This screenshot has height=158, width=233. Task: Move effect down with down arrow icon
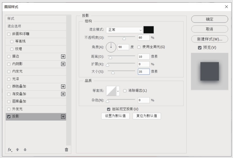click(x=25, y=150)
